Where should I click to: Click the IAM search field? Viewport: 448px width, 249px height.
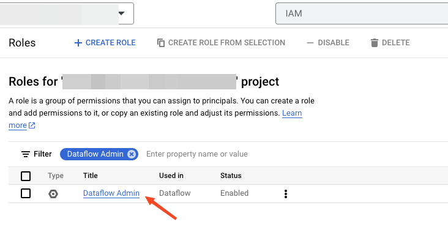pyautogui.click(x=361, y=13)
